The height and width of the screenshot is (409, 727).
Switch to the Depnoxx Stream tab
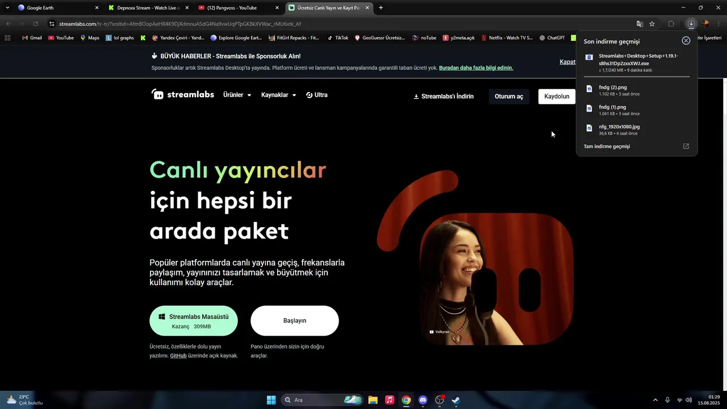click(148, 8)
